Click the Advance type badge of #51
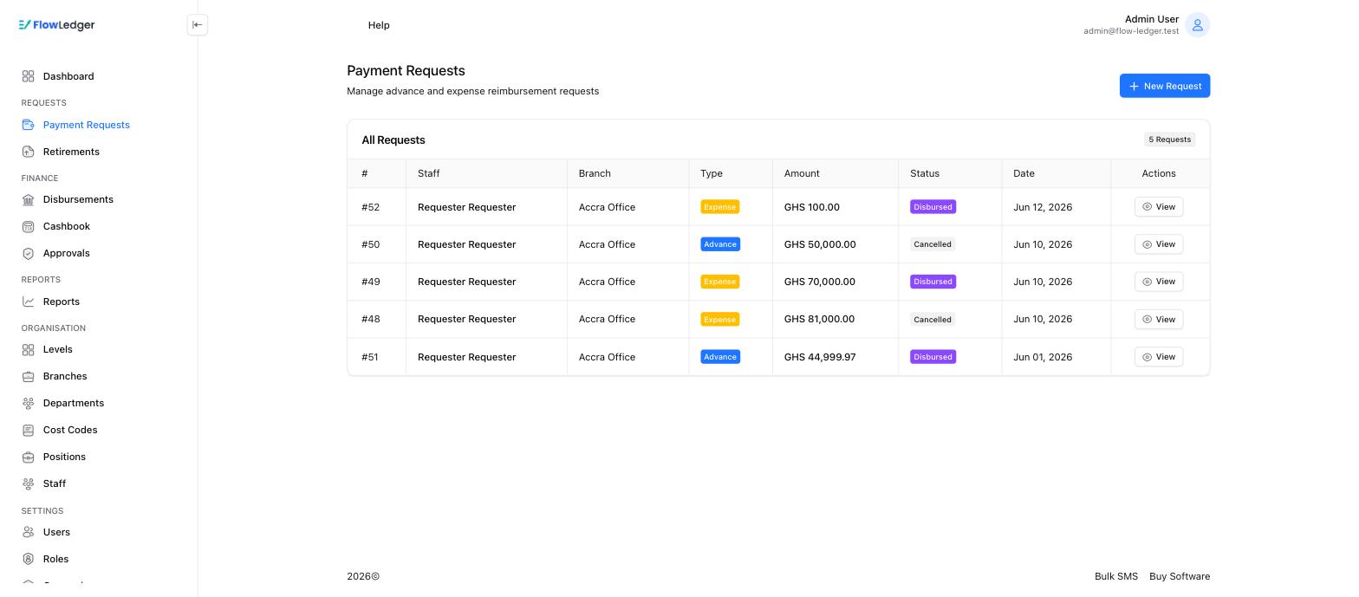 pos(720,357)
